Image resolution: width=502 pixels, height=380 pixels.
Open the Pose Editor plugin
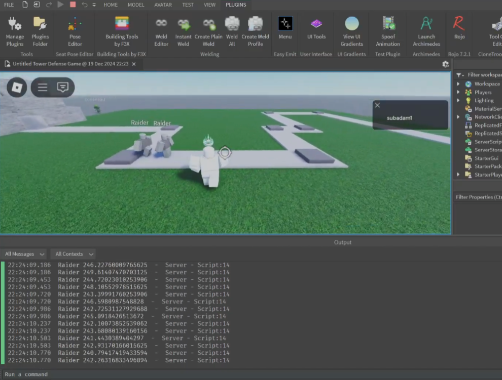pyautogui.click(x=75, y=32)
